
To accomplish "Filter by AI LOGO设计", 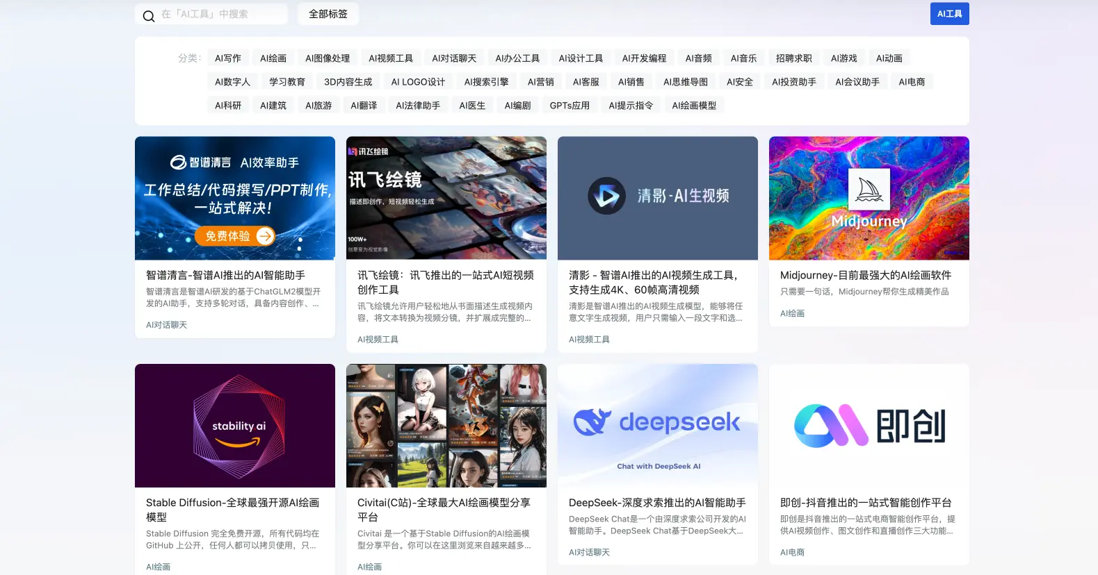I will click(x=418, y=82).
